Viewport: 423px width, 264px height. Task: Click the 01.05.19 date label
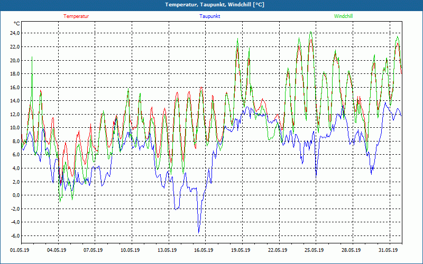tap(20, 250)
